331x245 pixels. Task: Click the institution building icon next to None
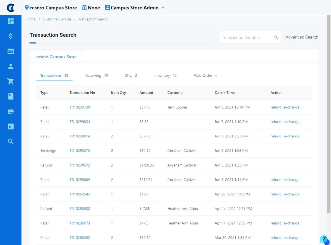pos(84,8)
